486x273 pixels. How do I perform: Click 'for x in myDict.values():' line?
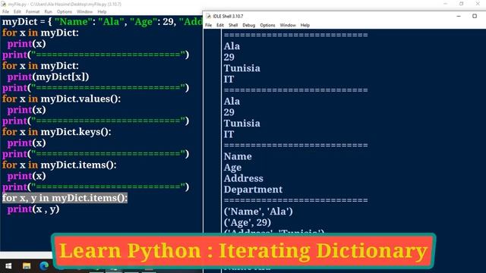[x=62, y=99]
